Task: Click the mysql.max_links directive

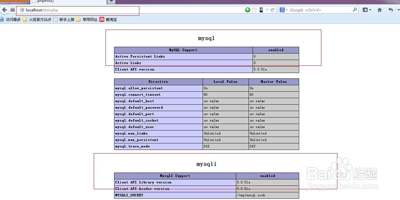Action: tap(131, 133)
